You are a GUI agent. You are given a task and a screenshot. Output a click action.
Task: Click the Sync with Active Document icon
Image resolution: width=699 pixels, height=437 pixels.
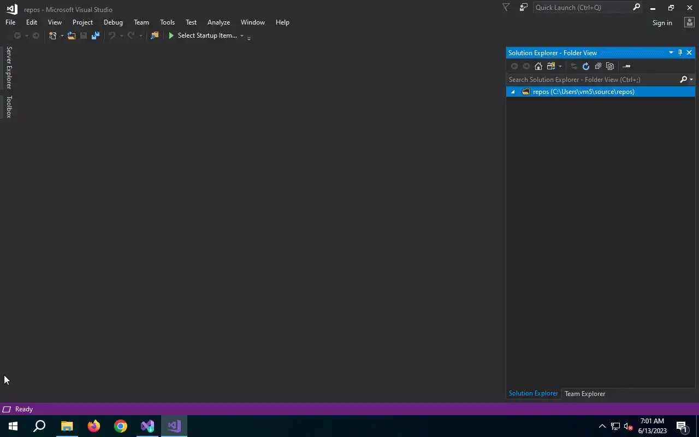coord(574,66)
